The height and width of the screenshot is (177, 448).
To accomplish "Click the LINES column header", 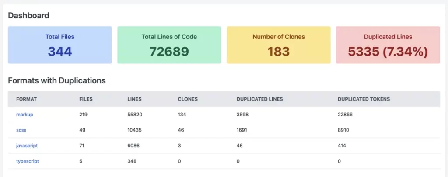I will coord(135,99).
